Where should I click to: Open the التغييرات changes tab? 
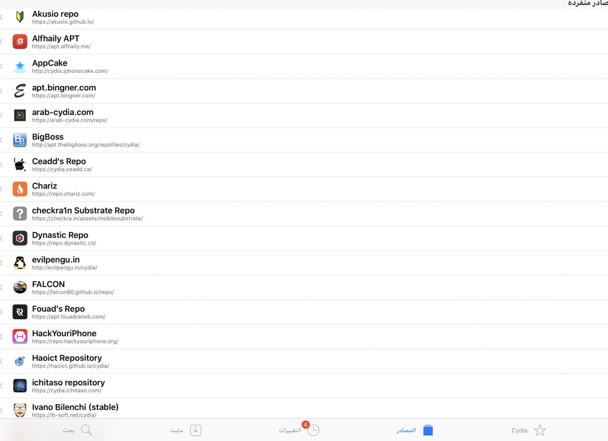click(x=299, y=429)
